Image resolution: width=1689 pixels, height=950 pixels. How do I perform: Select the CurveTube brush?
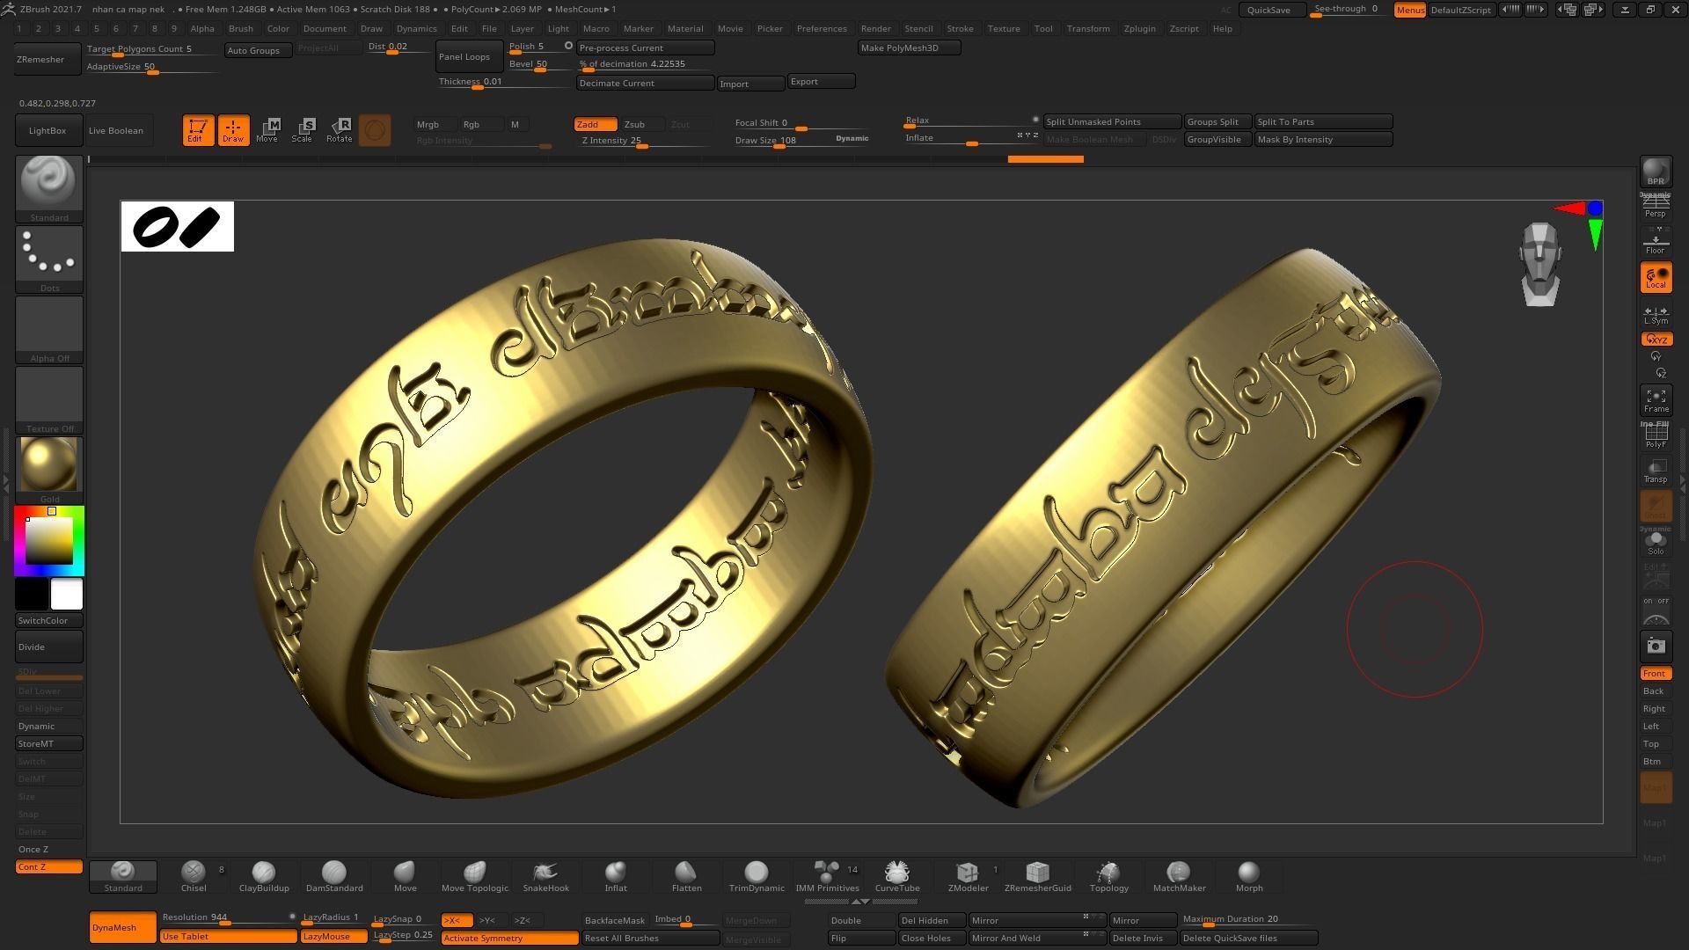897,877
